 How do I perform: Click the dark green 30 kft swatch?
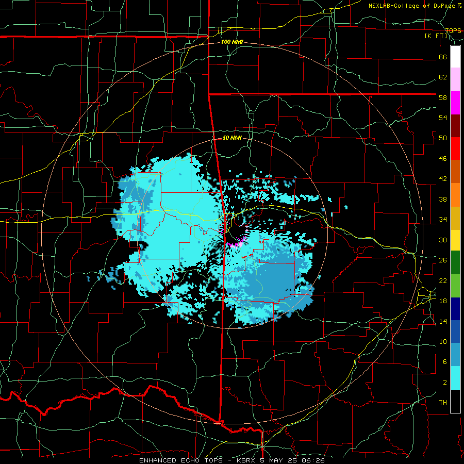(455, 262)
